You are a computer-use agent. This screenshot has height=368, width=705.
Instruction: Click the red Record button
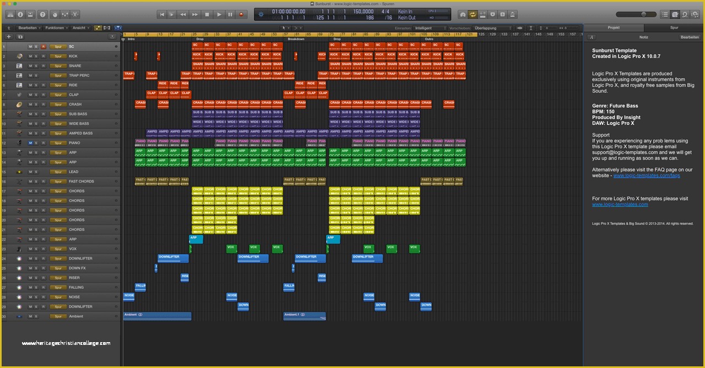click(242, 14)
